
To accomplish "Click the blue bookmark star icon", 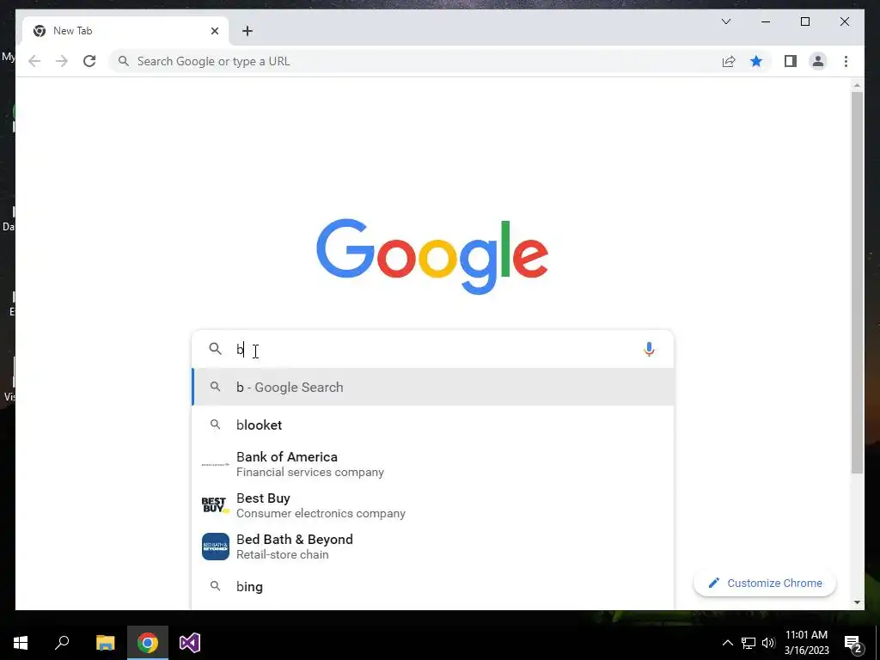I will (756, 61).
